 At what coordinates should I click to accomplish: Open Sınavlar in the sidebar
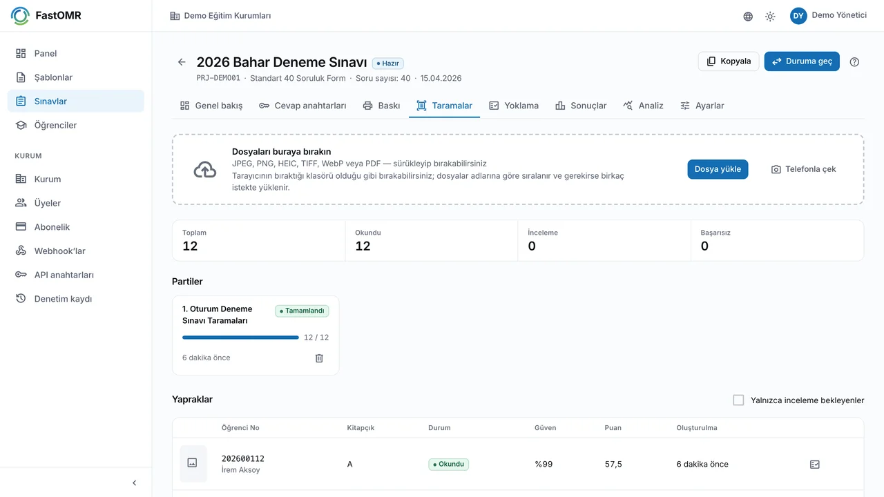coord(76,101)
